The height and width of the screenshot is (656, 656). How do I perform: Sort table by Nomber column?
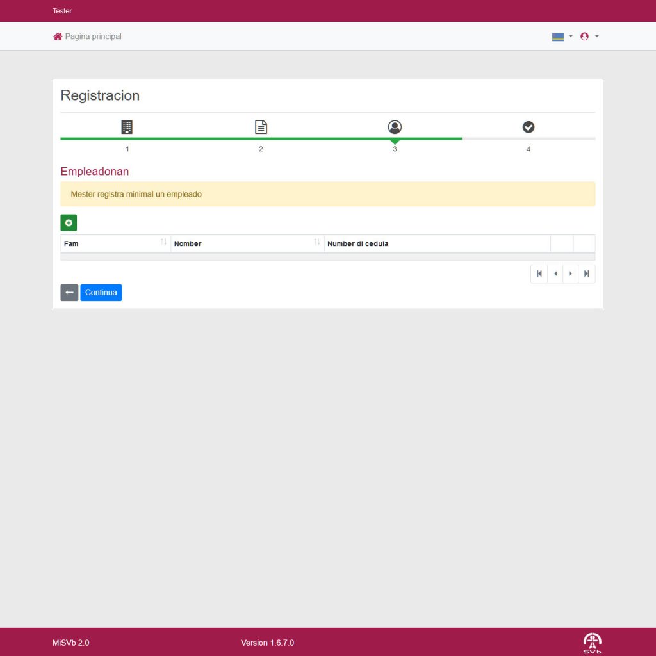[247, 243]
